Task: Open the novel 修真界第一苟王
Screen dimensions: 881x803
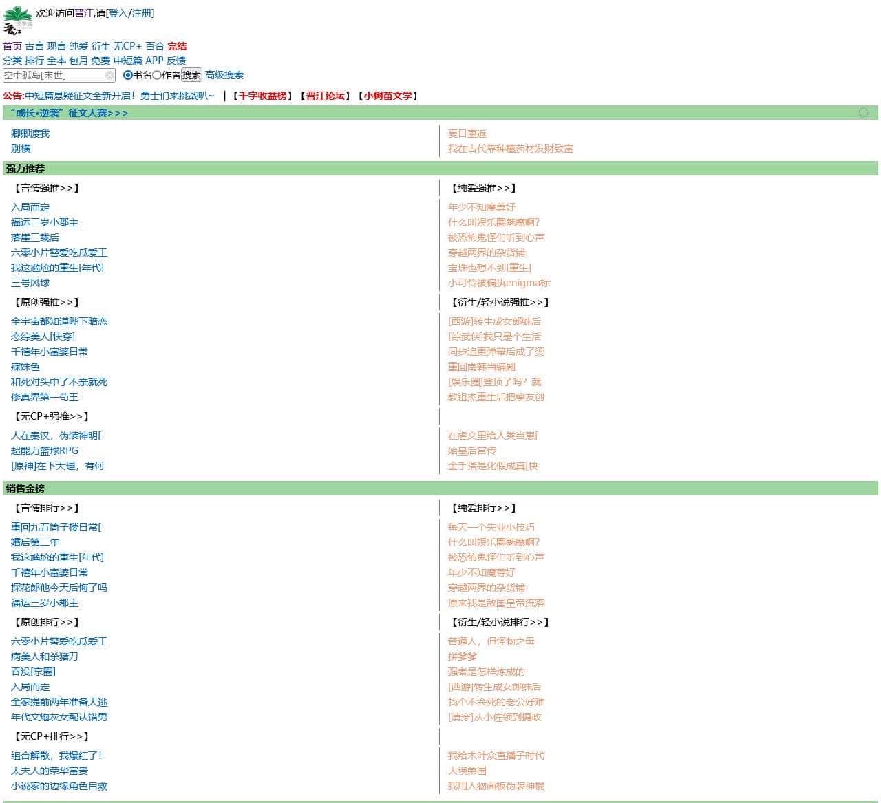Action: [45, 397]
